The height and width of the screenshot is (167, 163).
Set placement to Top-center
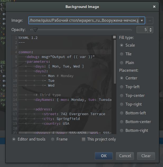[122, 96]
